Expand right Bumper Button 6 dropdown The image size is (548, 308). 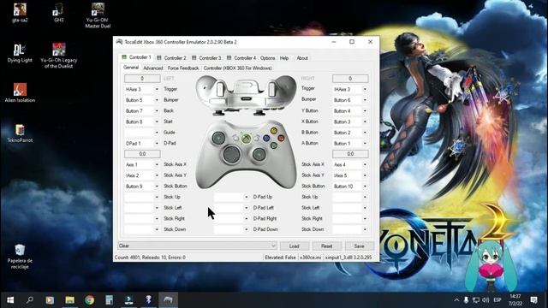click(365, 100)
